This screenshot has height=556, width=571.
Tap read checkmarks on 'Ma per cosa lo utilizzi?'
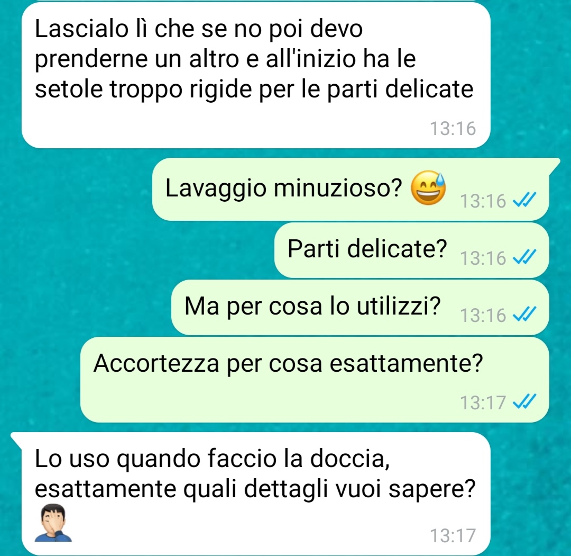tap(524, 314)
